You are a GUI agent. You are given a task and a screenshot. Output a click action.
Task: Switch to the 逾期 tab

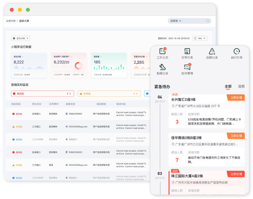[241, 86]
